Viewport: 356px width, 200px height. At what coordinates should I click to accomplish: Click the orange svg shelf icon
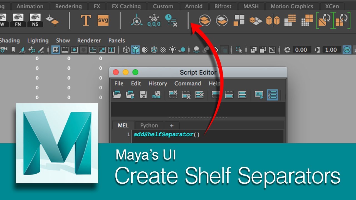pyautogui.click(x=103, y=20)
